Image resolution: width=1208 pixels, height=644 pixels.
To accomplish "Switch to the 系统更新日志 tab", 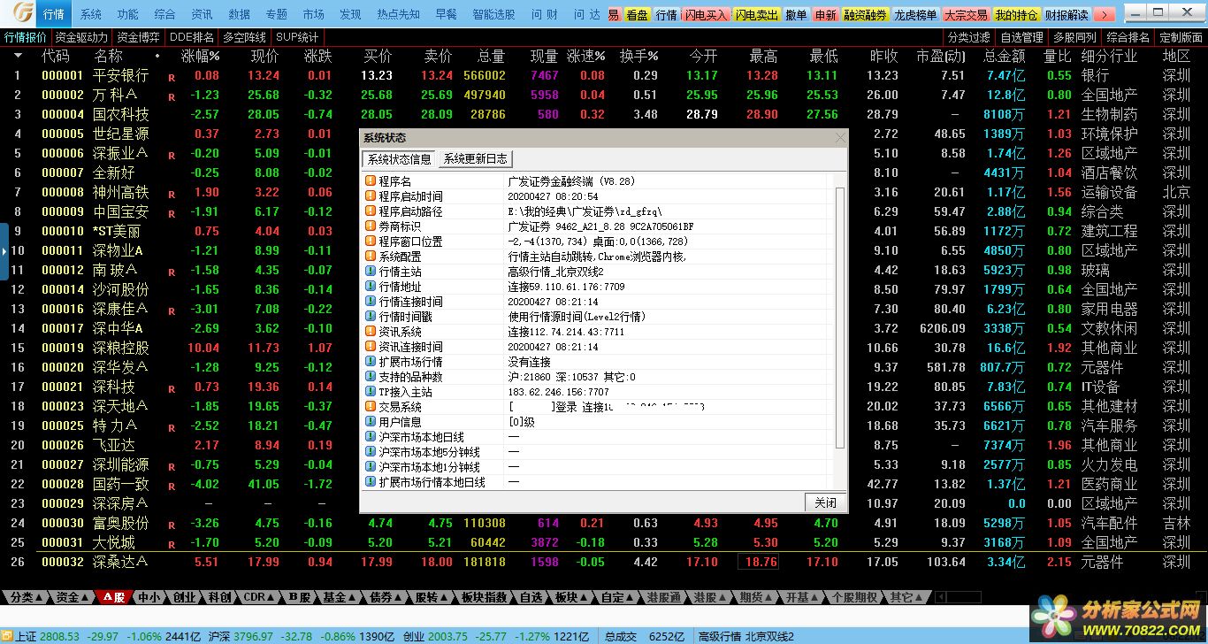I will (476, 159).
